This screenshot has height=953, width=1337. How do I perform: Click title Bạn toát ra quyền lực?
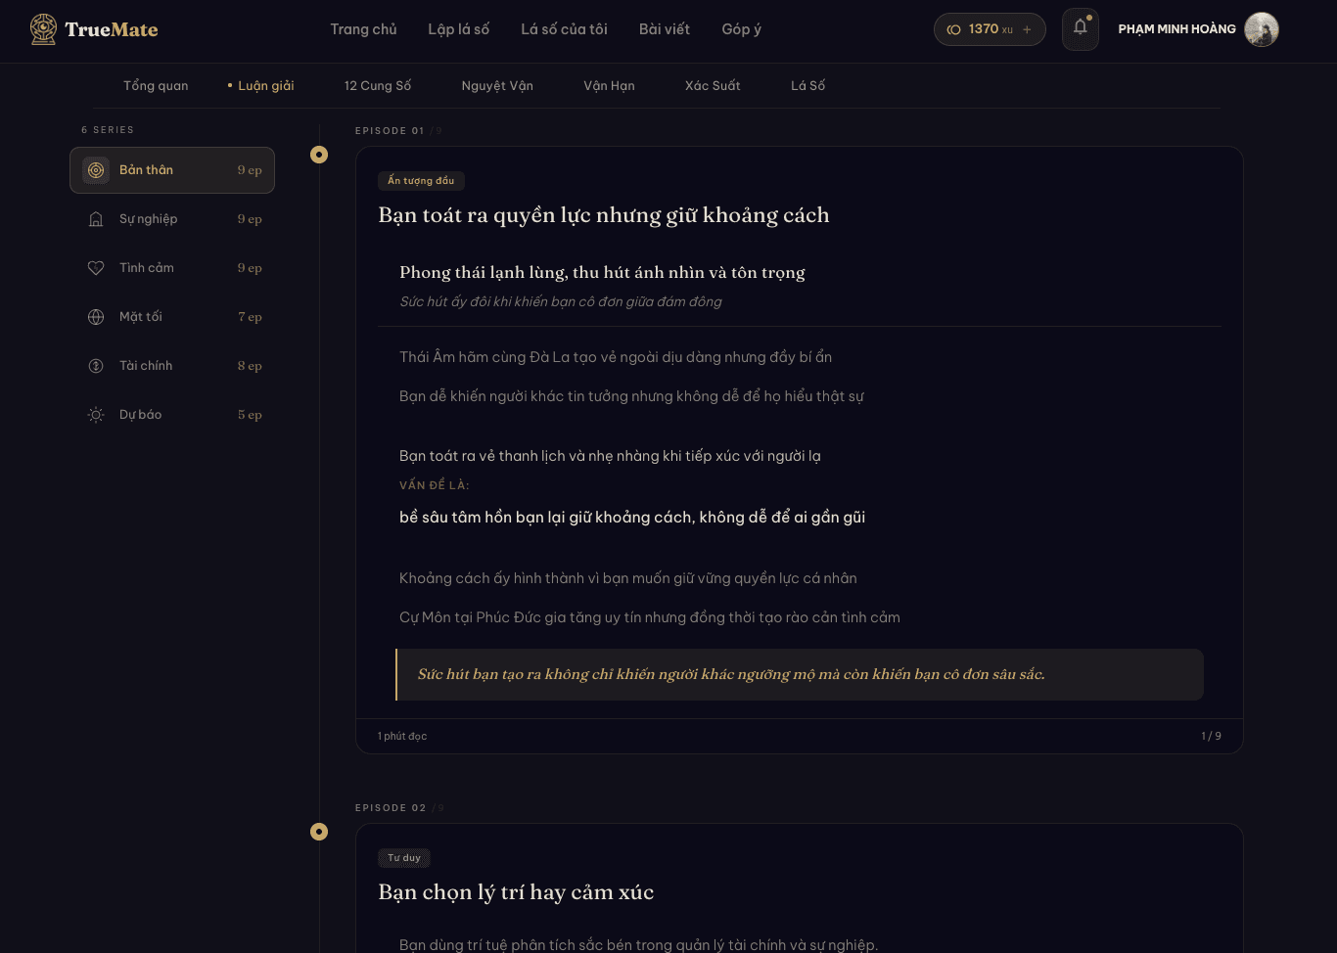tap(604, 215)
